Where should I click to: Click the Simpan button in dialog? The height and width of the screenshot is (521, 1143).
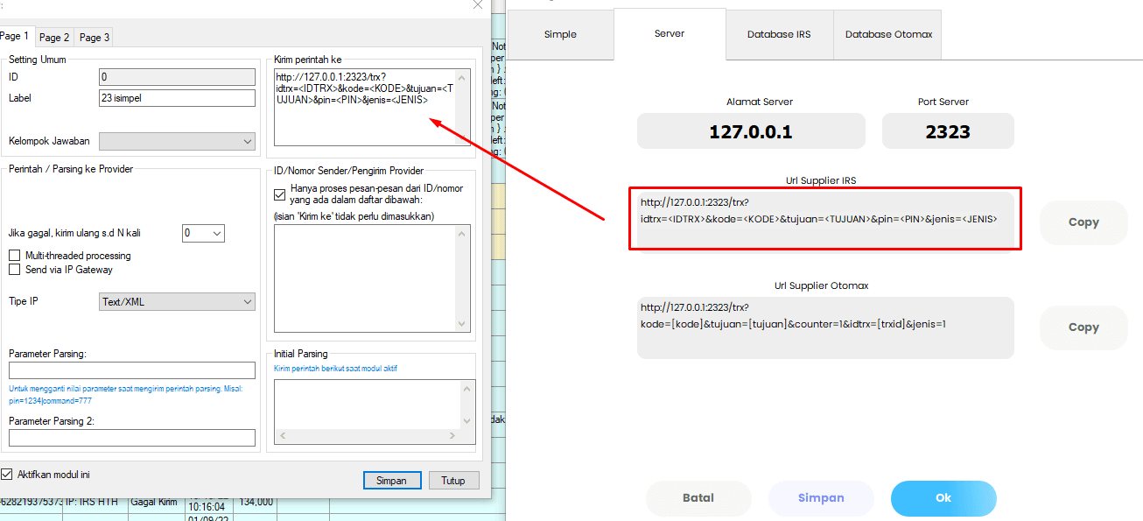pos(391,481)
